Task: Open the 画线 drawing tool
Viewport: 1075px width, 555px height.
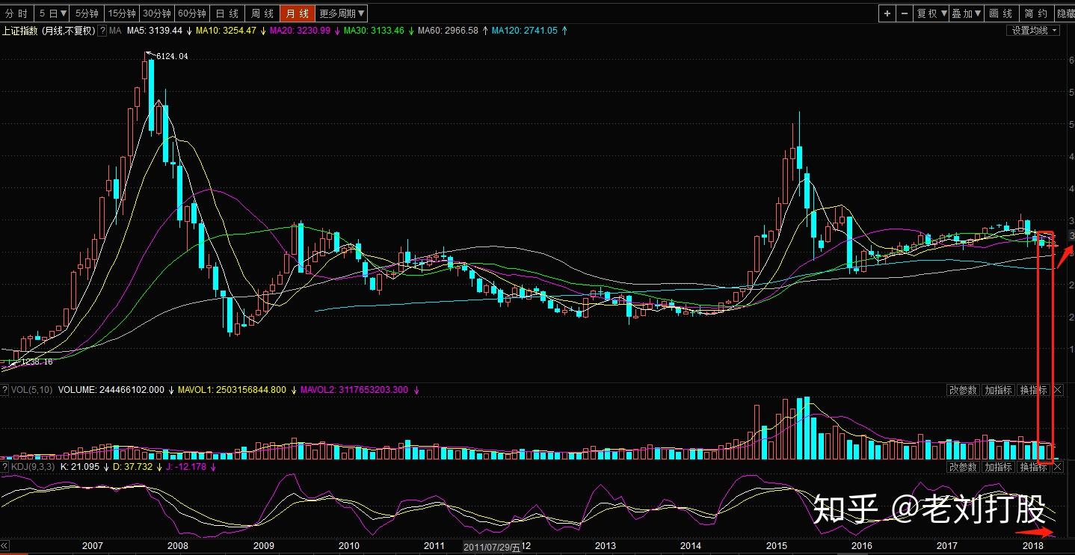Action: pos(1000,13)
